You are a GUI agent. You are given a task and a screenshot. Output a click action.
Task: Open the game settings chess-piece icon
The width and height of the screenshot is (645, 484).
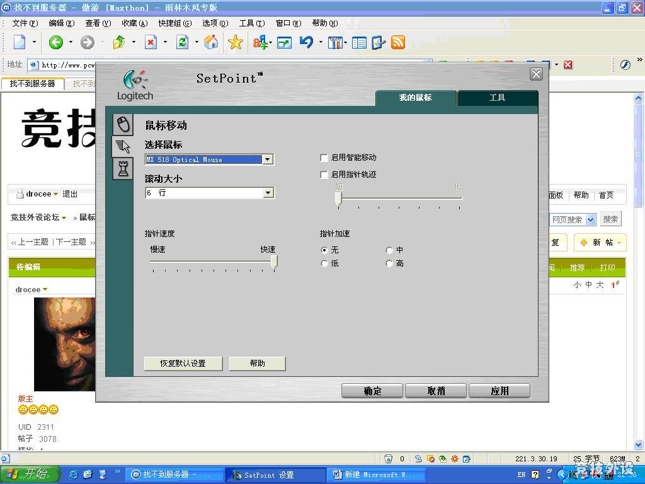tap(123, 168)
